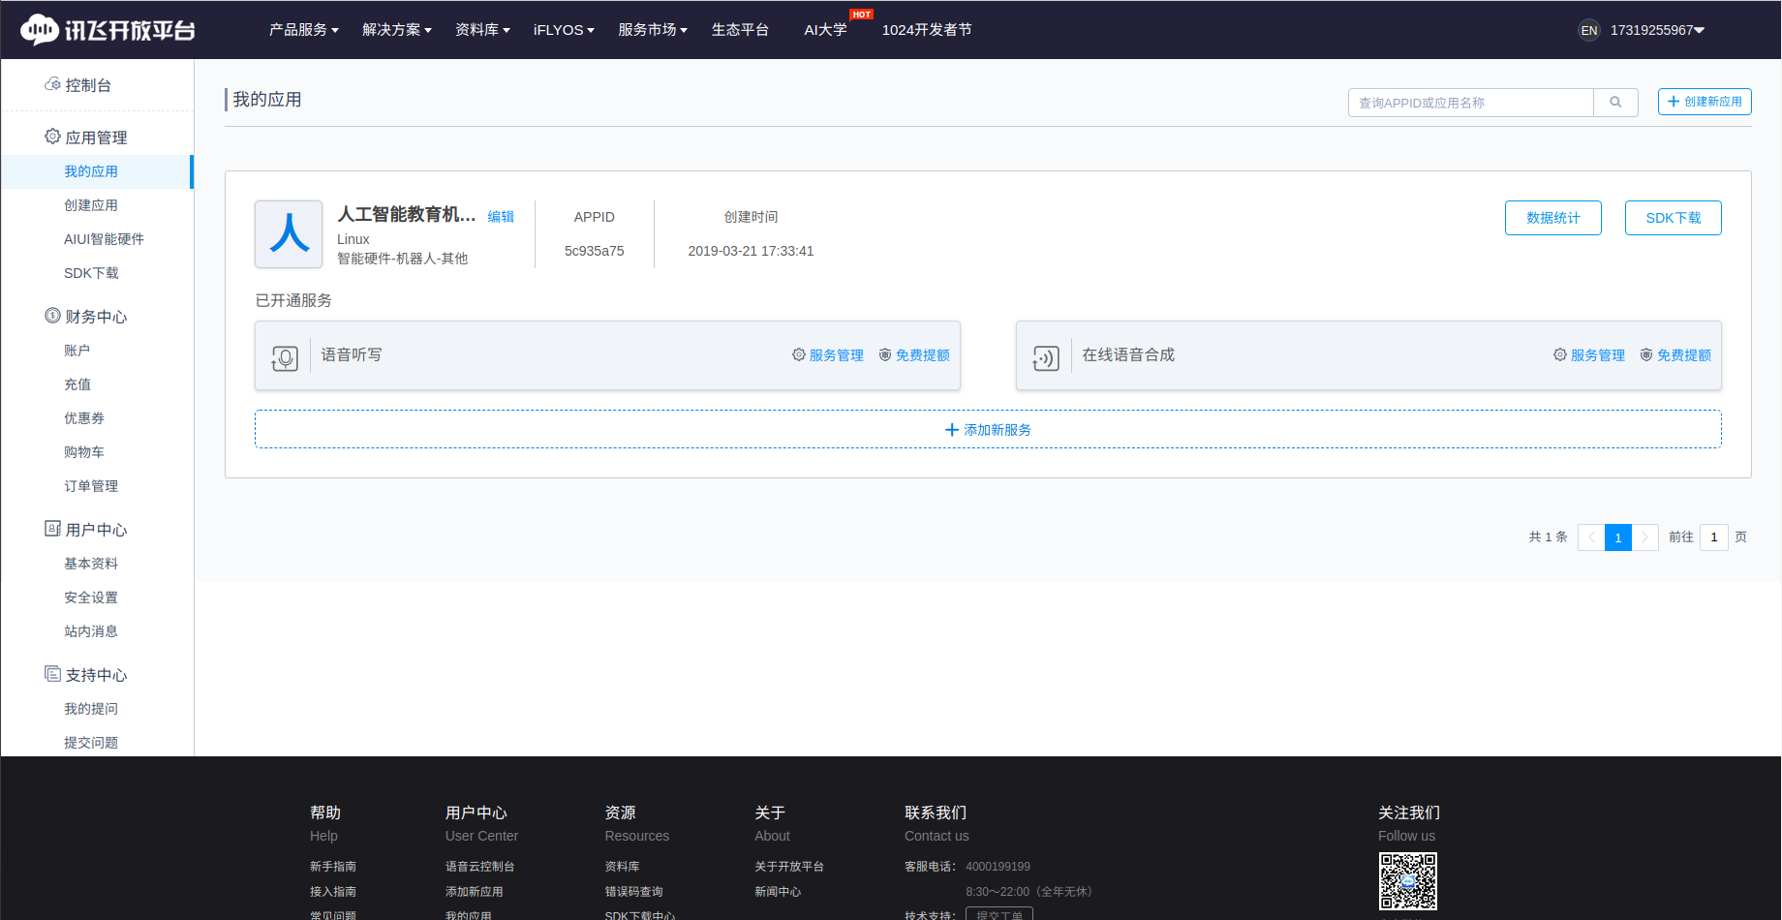Expand the account dropdown for 17319255967
This screenshot has width=1782, height=920.
pos(1657,30)
